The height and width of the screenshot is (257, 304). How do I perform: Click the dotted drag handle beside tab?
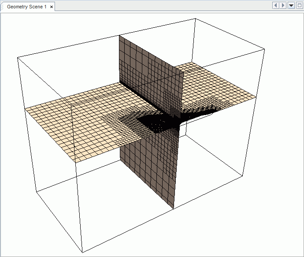coord(2,7)
